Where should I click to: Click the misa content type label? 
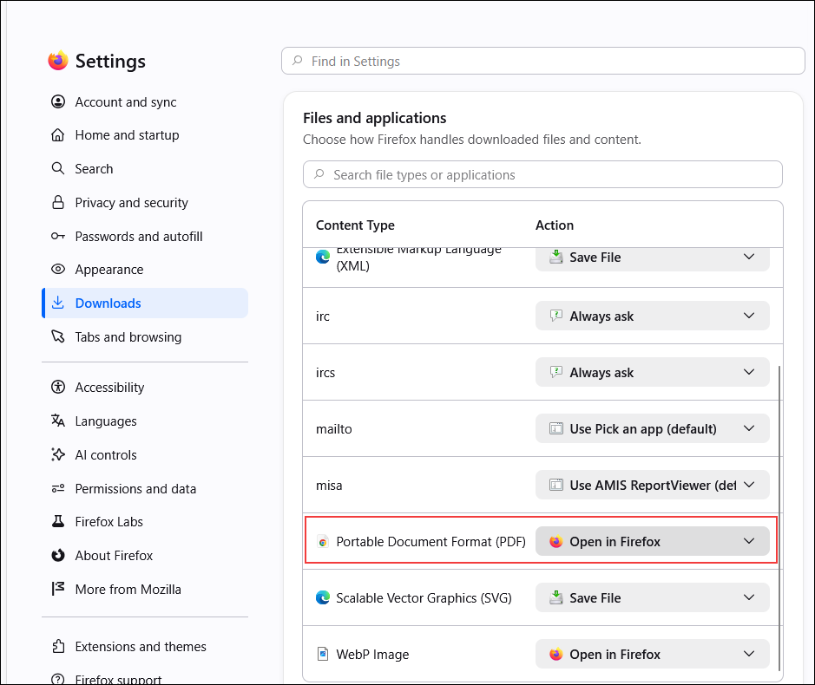point(329,485)
